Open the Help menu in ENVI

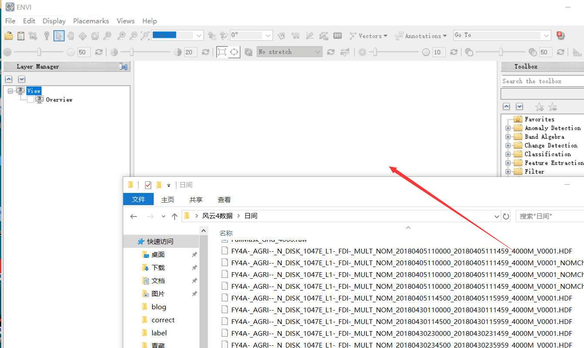(x=149, y=21)
